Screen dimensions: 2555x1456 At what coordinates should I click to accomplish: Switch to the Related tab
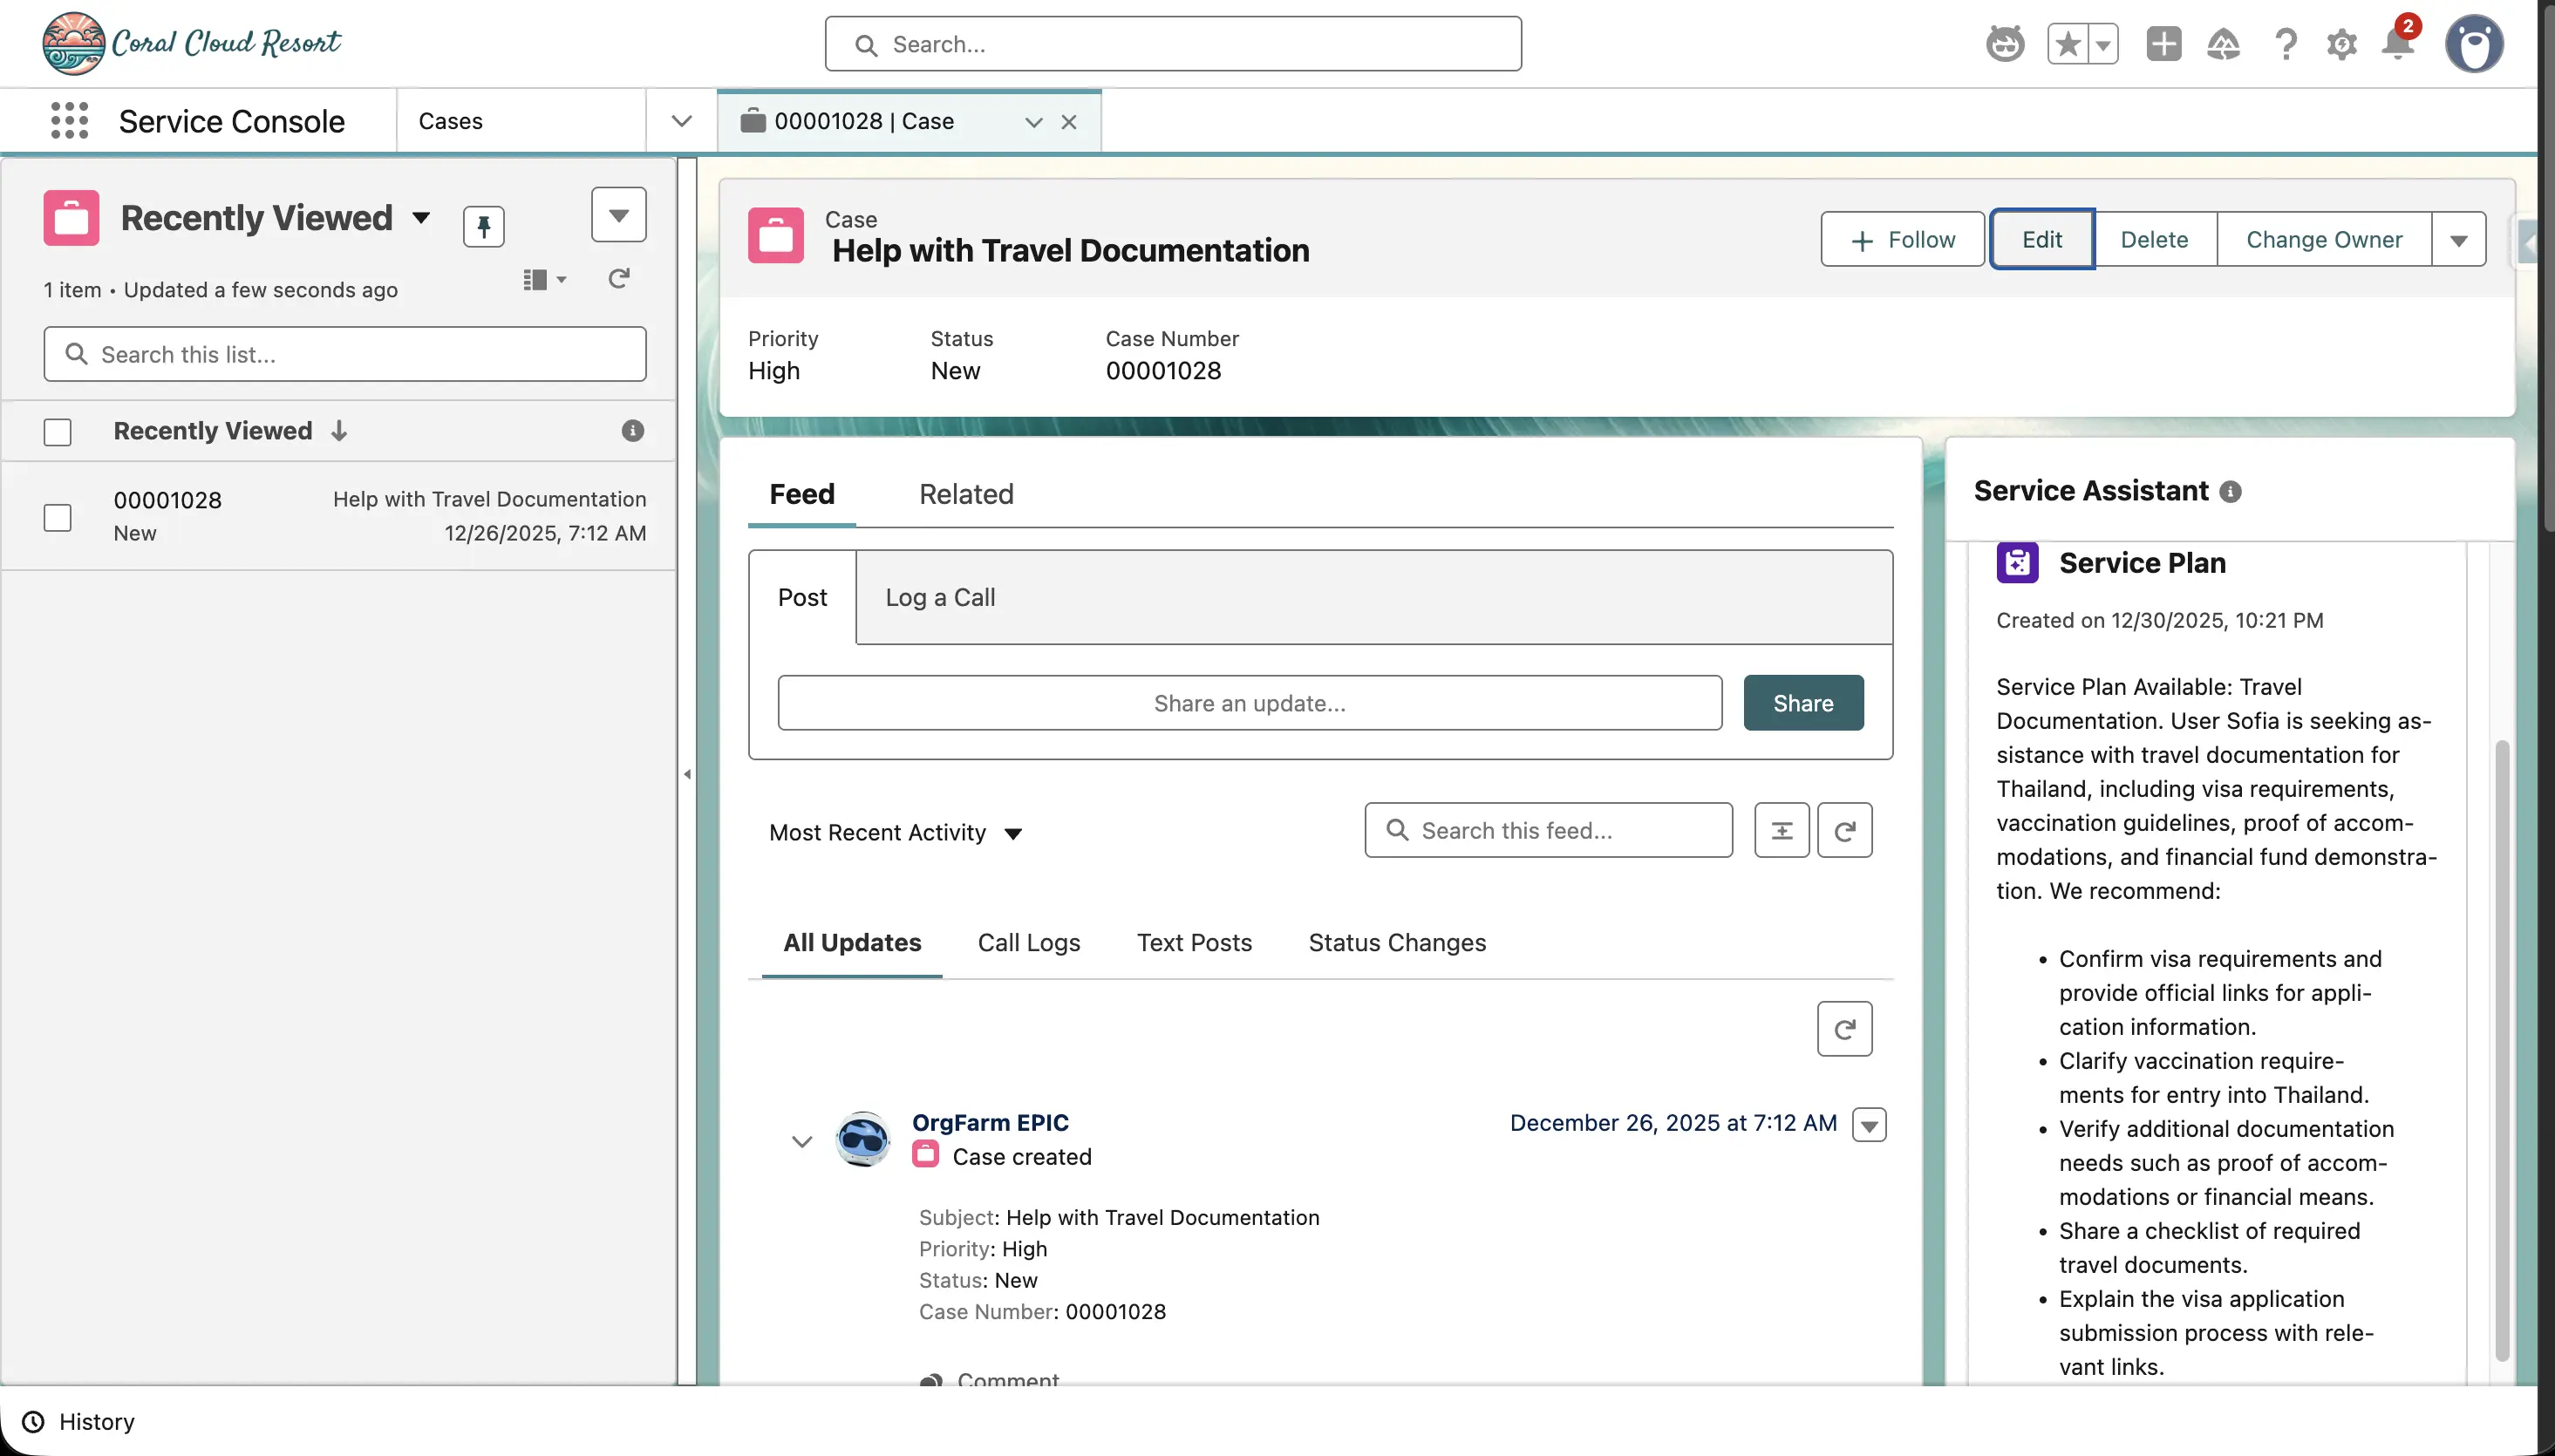(965, 494)
